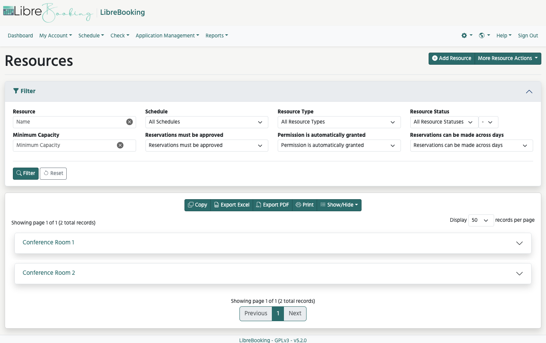
Task: Open Show/Hide columns menu
Action: tap(339, 205)
